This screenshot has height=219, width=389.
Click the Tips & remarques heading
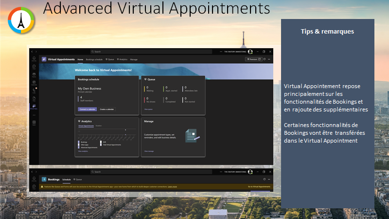pos(327,32)
